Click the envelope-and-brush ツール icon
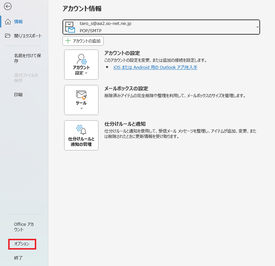The image size is (275, 266). (81, 94)
